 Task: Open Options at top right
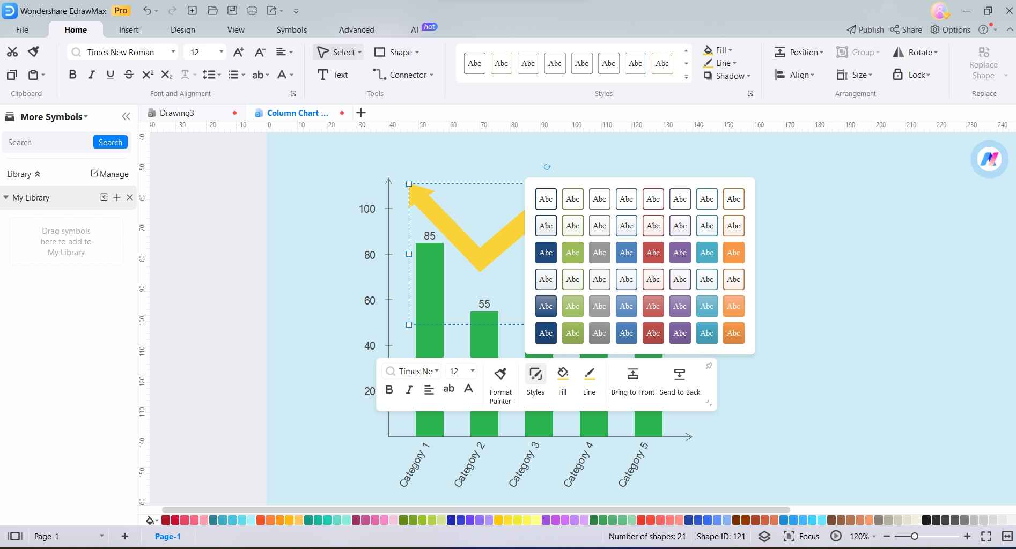(950, 29)
